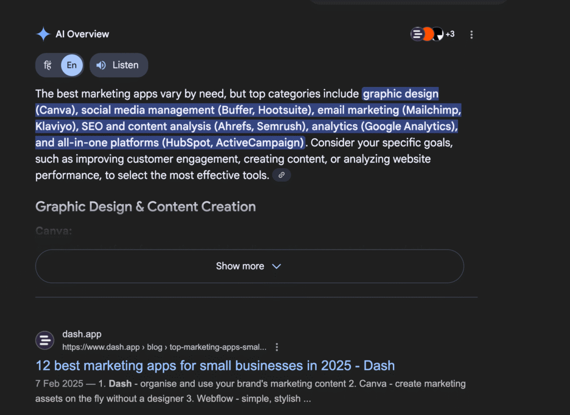
Task: Click the AI Overview sparkle icon
Action: point(43,34)
